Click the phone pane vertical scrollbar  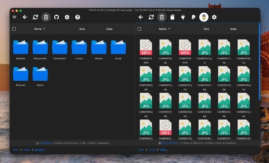[259, 62]
